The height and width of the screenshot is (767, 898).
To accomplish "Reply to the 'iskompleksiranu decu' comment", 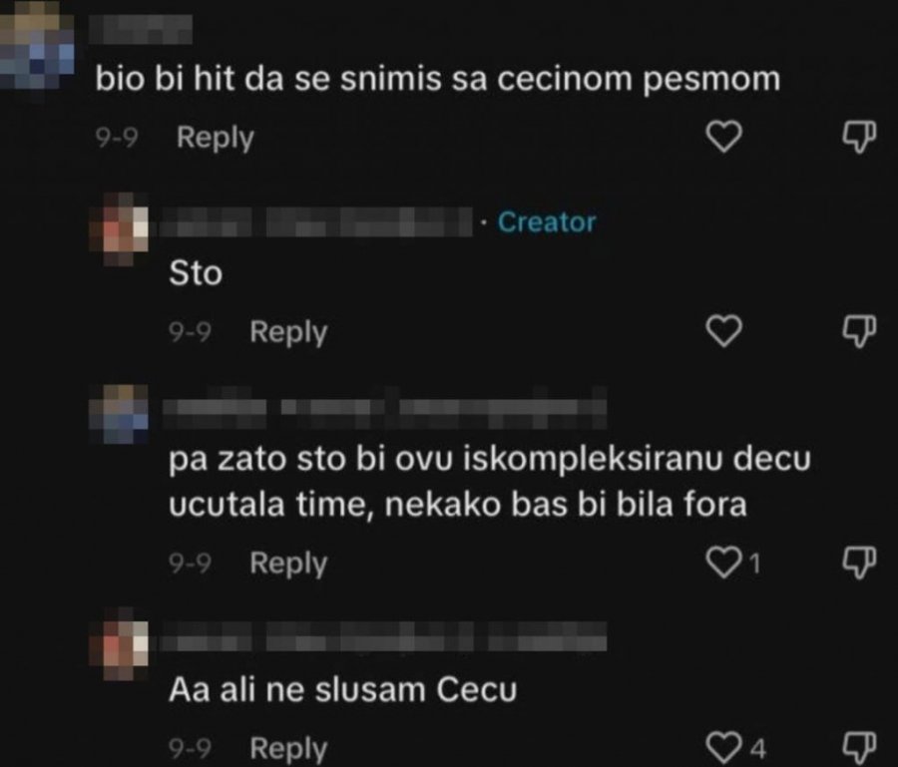I will (288, 564).
